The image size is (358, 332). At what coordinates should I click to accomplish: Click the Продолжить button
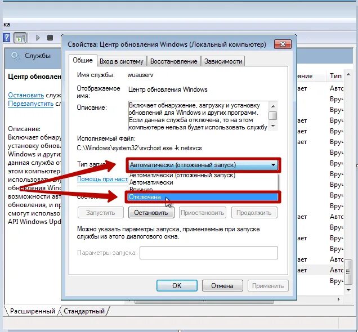(254, 213)
